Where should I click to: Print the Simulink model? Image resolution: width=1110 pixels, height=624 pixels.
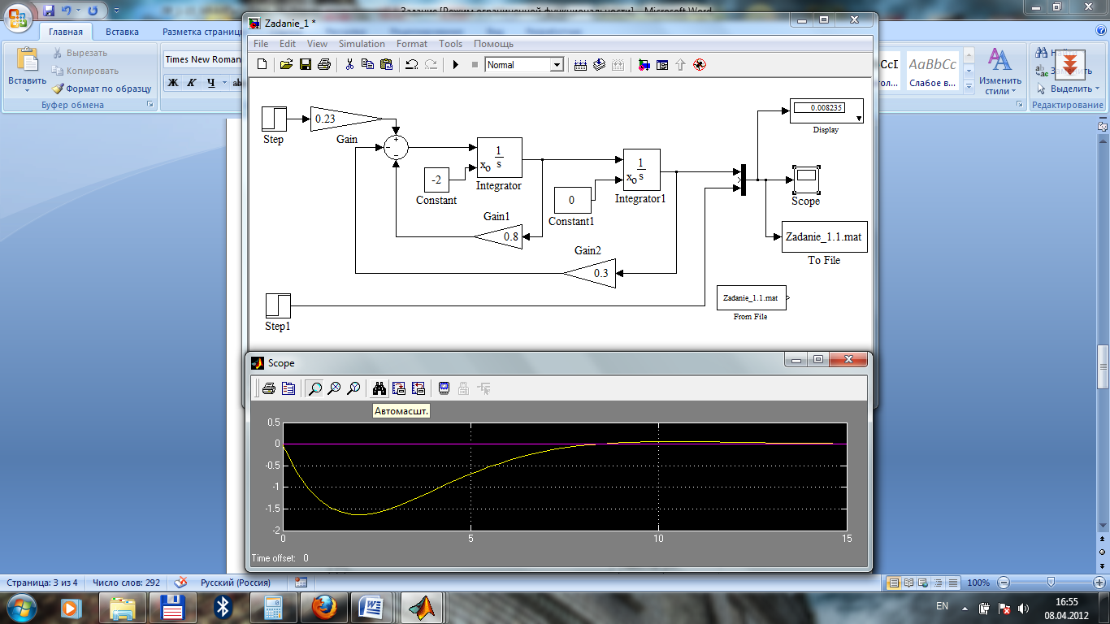point(324,65)
